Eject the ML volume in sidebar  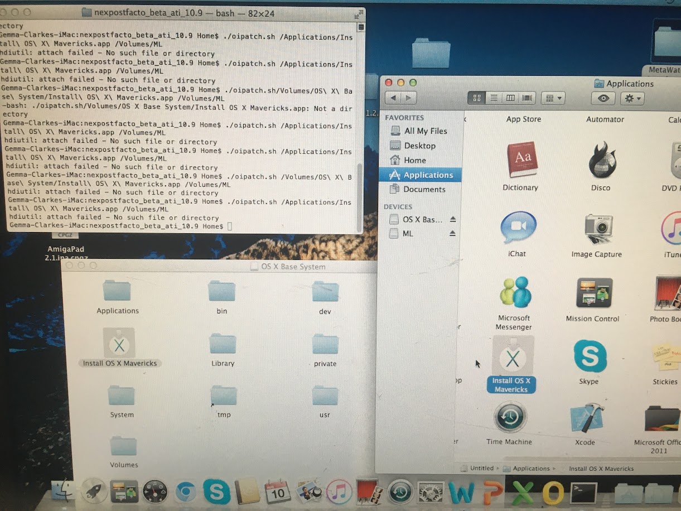pyautogui.click(x=453, y=234)
